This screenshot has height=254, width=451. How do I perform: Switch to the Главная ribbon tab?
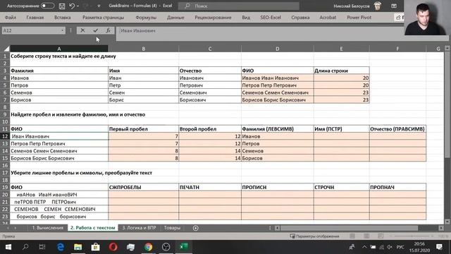pyautogui.click(x=35, y=18)
